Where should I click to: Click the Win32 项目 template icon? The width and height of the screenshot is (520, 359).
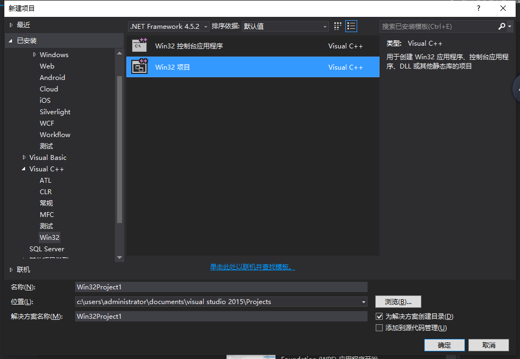point(139,66)
